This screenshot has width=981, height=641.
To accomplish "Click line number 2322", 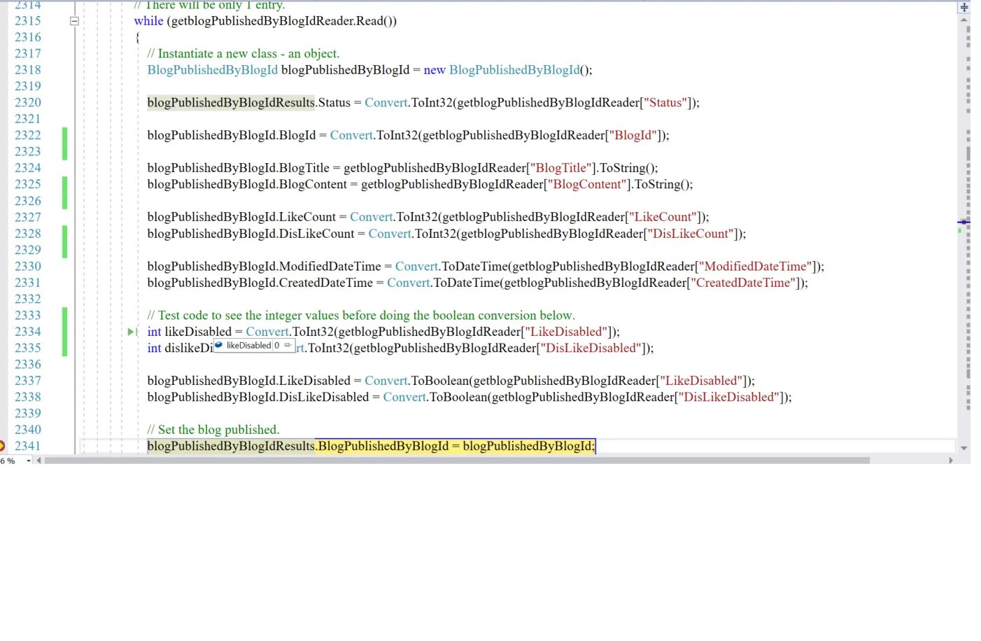I will coord(28,135).
